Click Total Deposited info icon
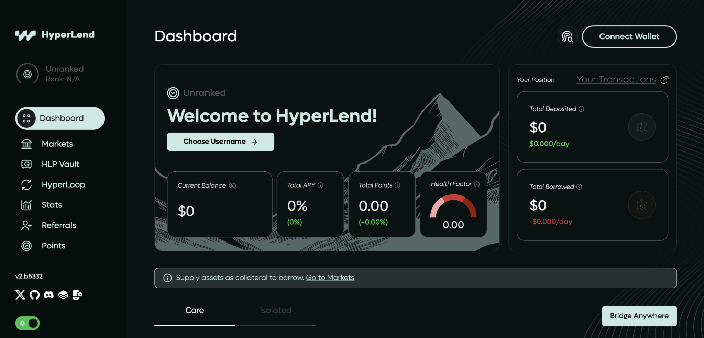Image resolution: width=704 pixels, height=338 pixels. [x=581, y=109]
